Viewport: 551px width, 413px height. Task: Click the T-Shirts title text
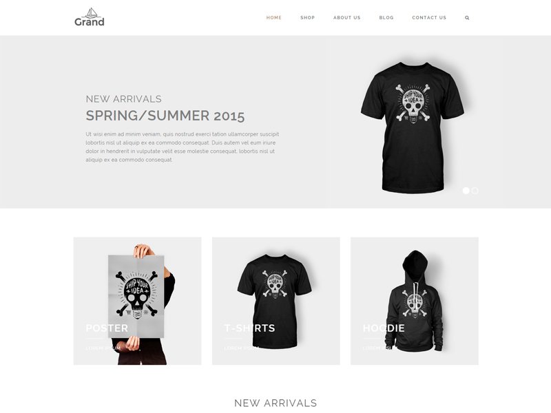[x=249, y=328]
